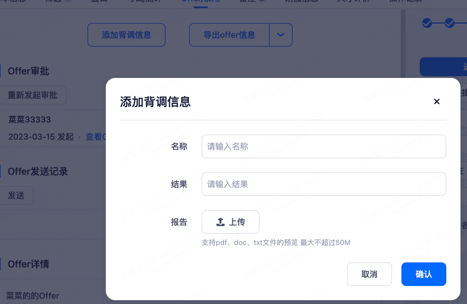This screenshot has width=467, height=304.
Task: Click the vertical scrollbar of the left panel
Action: (403, 41)
